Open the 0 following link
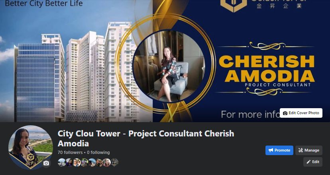The height and width of the screenshot is (175, 330). click(98, 152)
